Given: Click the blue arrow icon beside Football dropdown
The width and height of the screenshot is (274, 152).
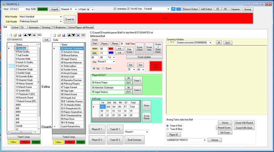Looking at the screenshot, I should pyautogui.click(x=173, y=9).
